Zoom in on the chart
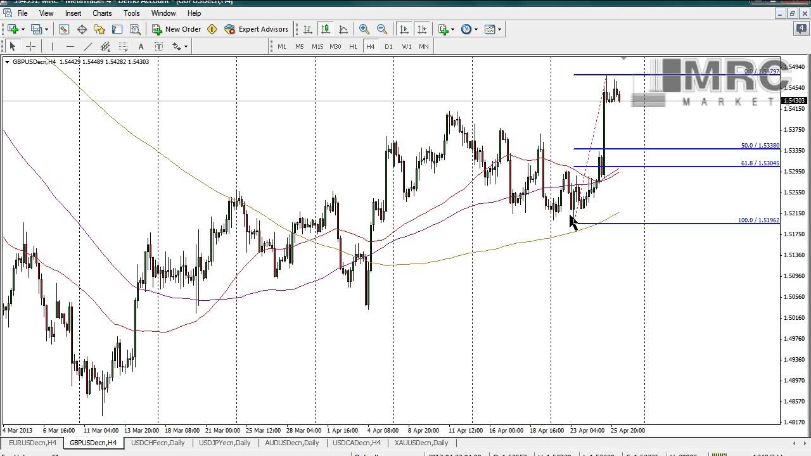 [364, 29]
